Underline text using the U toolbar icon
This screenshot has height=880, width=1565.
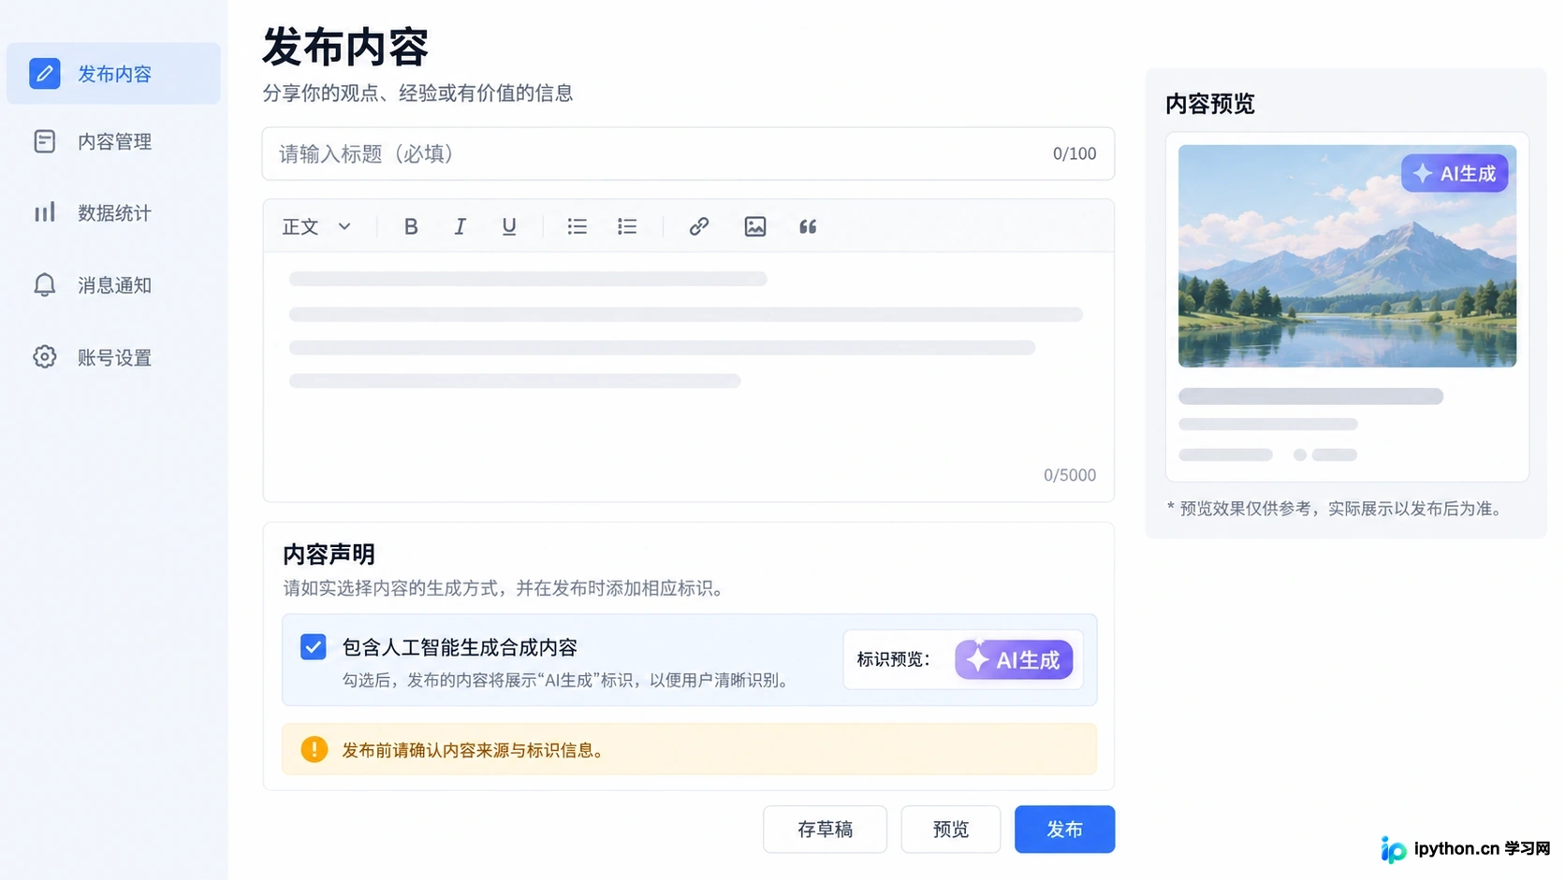point(509,226)
